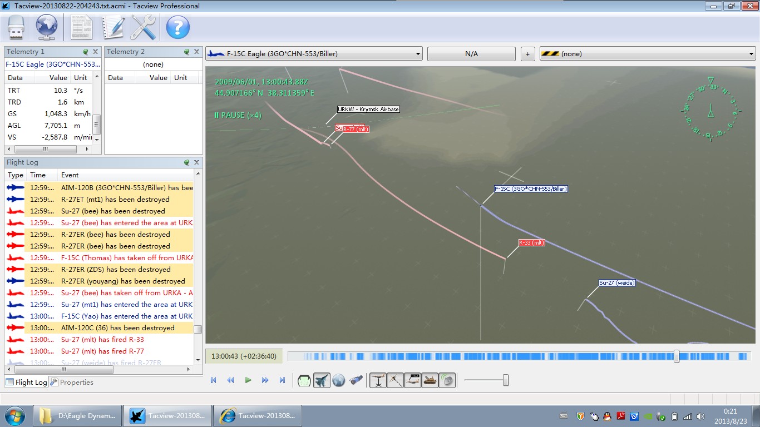This screenshot has width=760, height=427.
Task: Click the Su-27 (weide) aircraft label
Action: (617, 282)
